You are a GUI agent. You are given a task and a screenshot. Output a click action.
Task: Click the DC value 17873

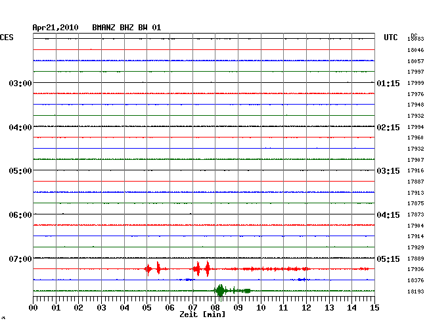[416, 214]
